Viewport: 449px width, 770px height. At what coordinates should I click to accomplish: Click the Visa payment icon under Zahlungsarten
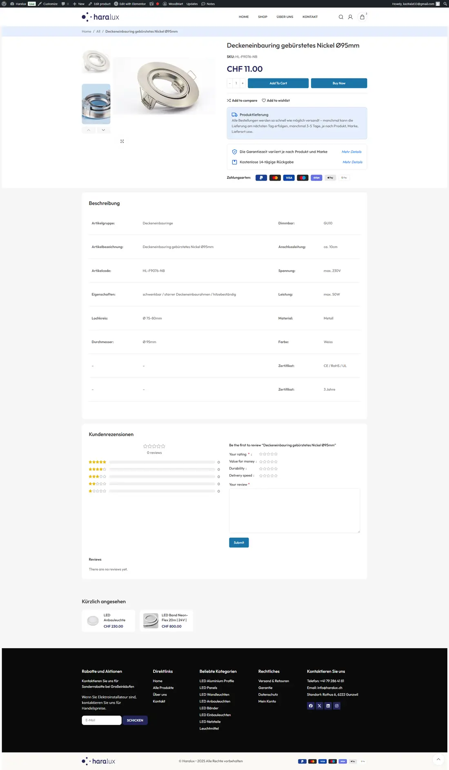pos(289,178)
